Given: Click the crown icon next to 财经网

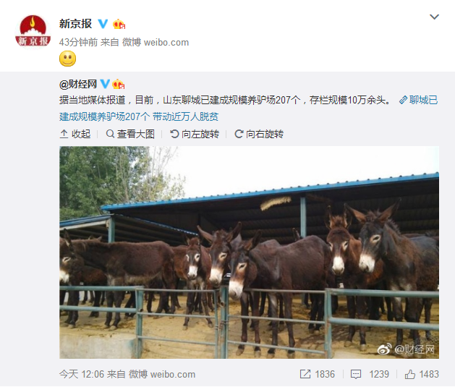Looking at the screenshot, I should point(119,84).
